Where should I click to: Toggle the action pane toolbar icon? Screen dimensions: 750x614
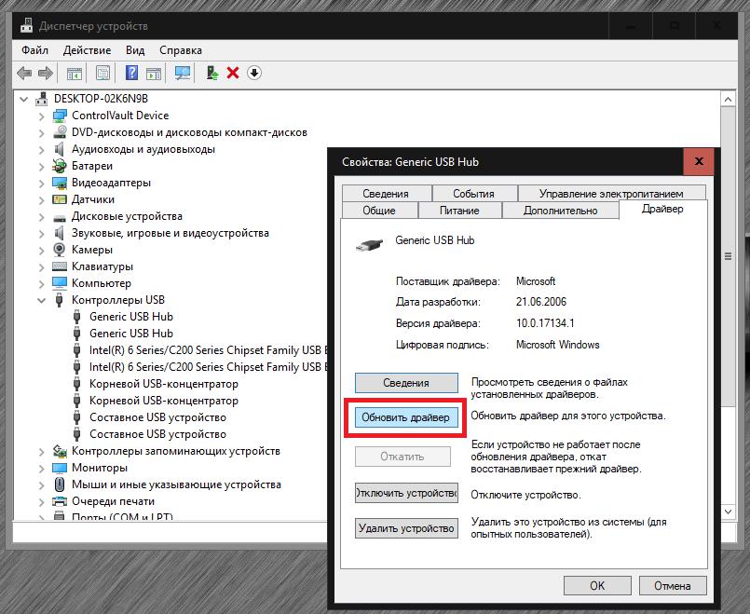coord(154,74)
